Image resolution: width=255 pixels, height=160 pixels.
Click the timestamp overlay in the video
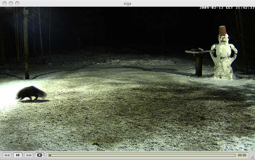(x=227, y=8)
